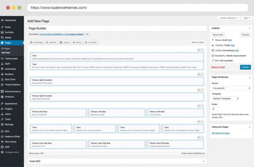Click the Order number input field
254x167 pixels.
pos(216,109)
